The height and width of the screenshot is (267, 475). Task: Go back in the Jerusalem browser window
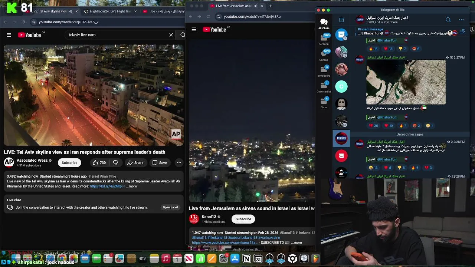pyautogui.click(x=190, y=17)
